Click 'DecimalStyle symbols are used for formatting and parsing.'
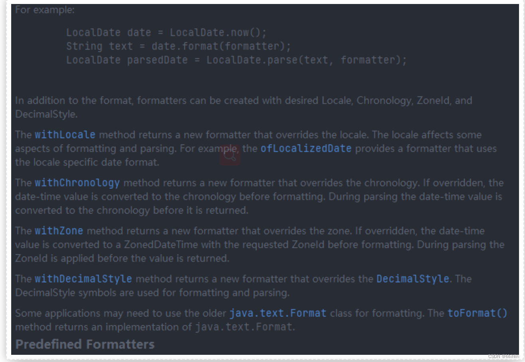Viewport: 525px width, 362px height. tap(152, 293)
